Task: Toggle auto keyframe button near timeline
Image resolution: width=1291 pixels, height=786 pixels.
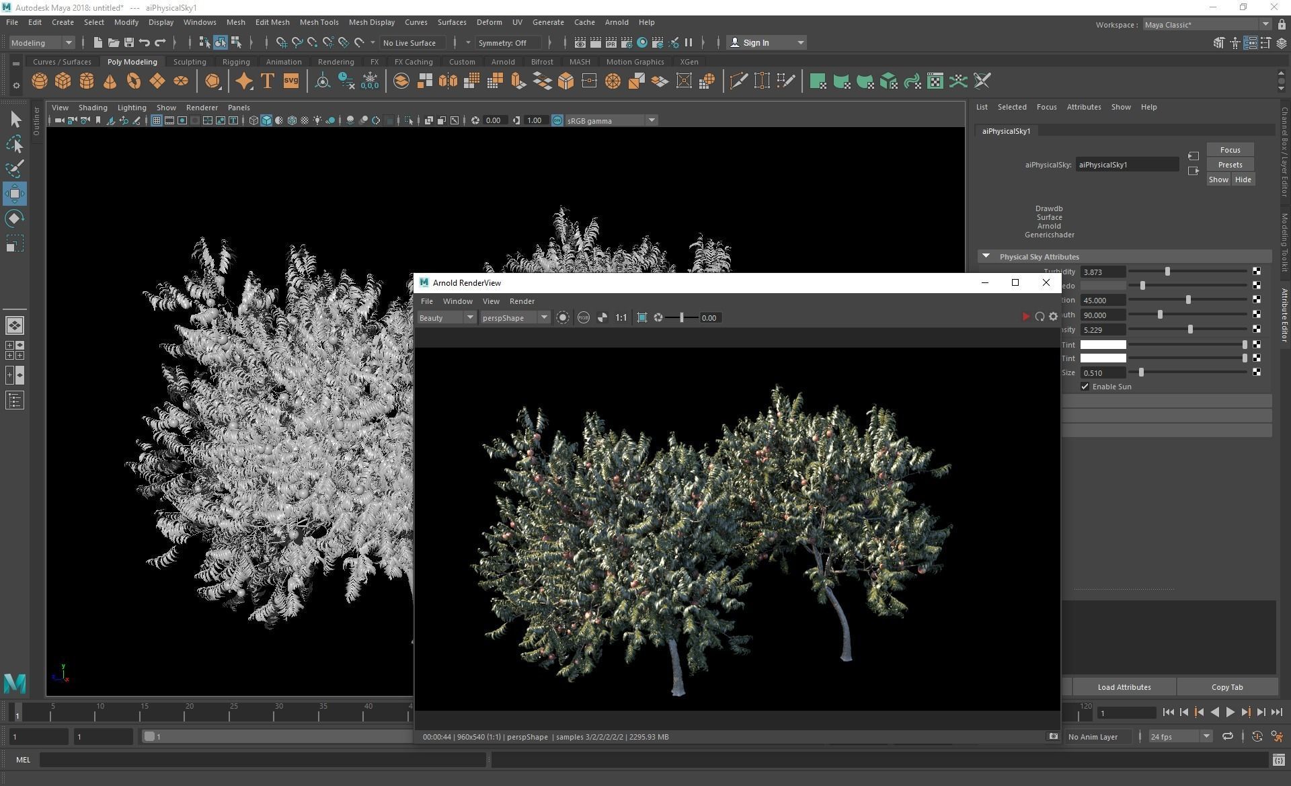Action: coord(1257,736)
